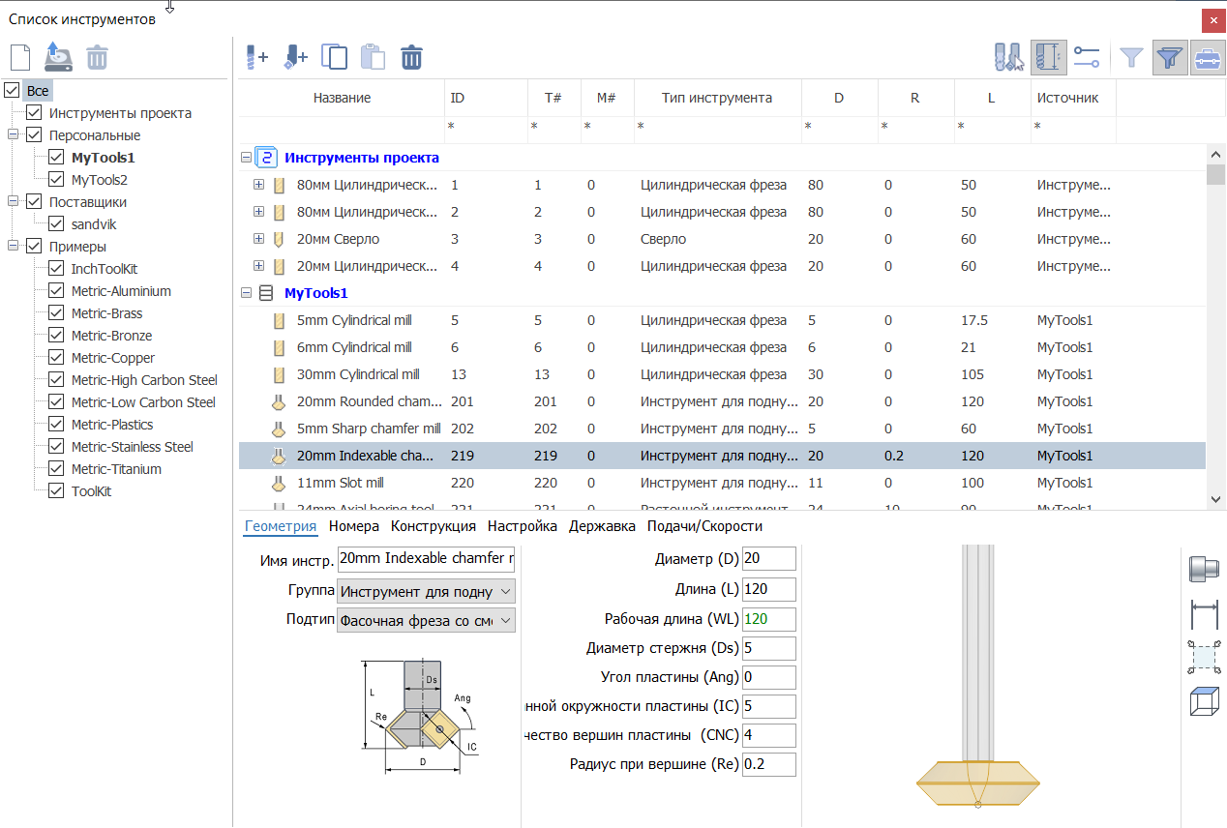Click the fit-to-view icon beside preview
Image resolution: width=1227 pixels, height=828 pixels.
[x=1204, y=657]
